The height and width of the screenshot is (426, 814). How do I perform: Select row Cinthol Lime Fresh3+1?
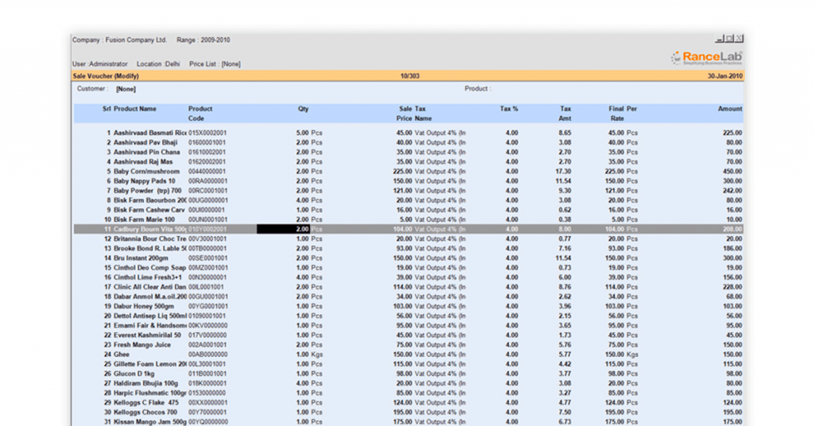coord(409,277)
